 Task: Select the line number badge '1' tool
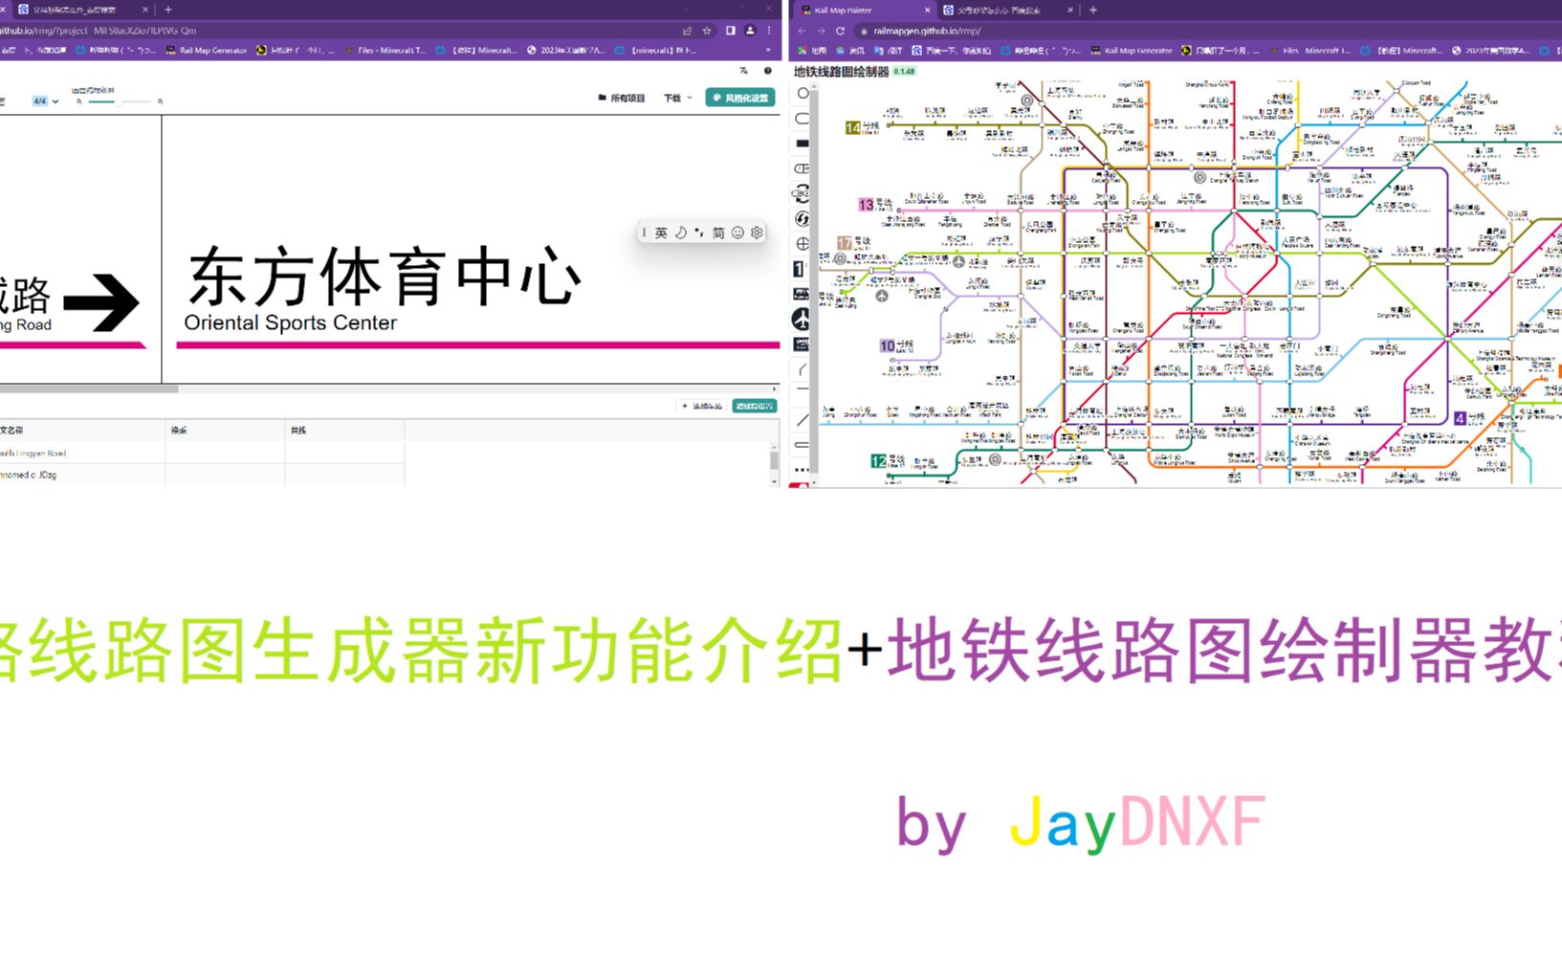(800, 269)
